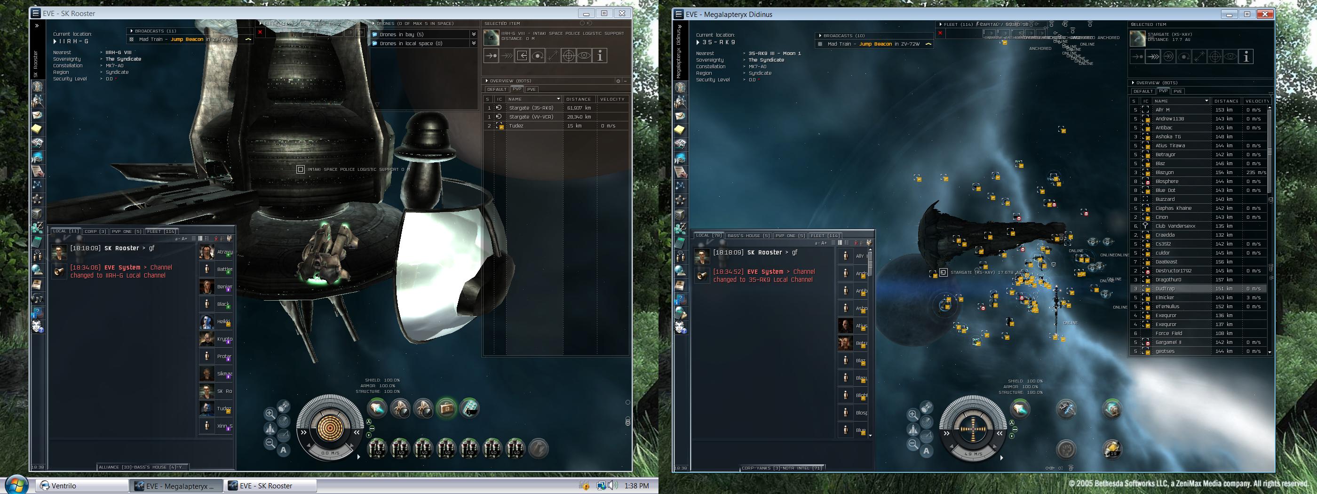This screenshot has height=494, width=1317.
Task: Collapse Drones panel header in SK Rooster window
Action: coord(374,24)
